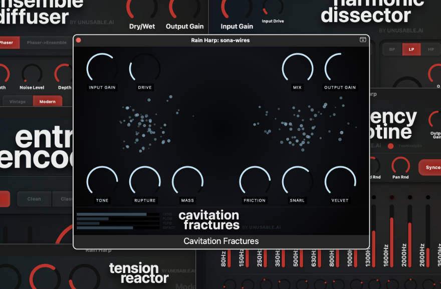Click the Drive knob
Image resolution: width=441 pixels, height=289 pixels.
(145, 68)
